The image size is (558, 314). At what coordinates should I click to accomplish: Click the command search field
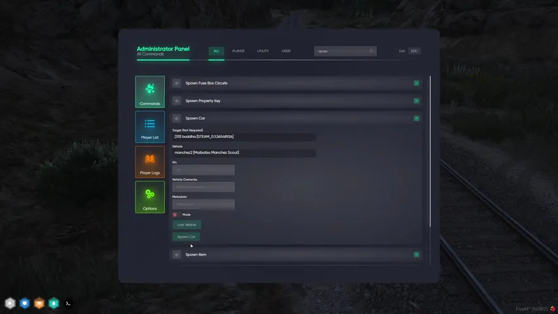click(x=345, y=51)
